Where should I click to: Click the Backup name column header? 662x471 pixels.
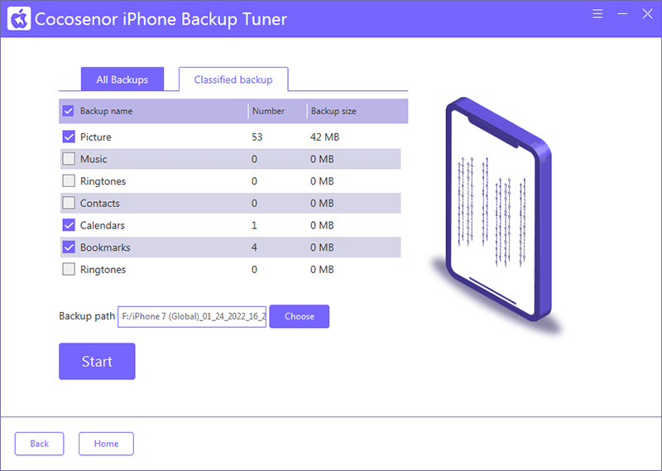point(107,111)
